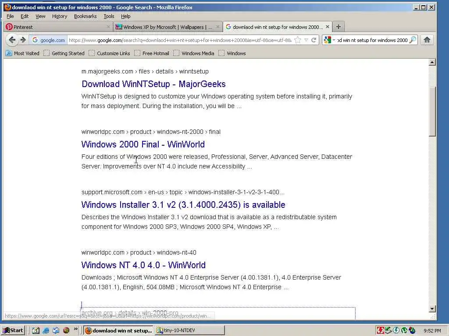Click the winworldpc.com windows-nt-40 breadcrumb
Screen dimensions: 449x336
139,252
